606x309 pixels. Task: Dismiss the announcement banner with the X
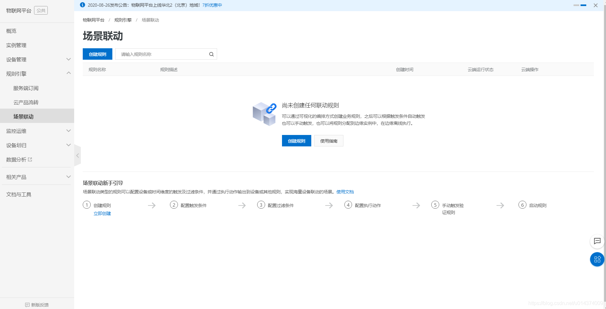click(x=595, y=5)
